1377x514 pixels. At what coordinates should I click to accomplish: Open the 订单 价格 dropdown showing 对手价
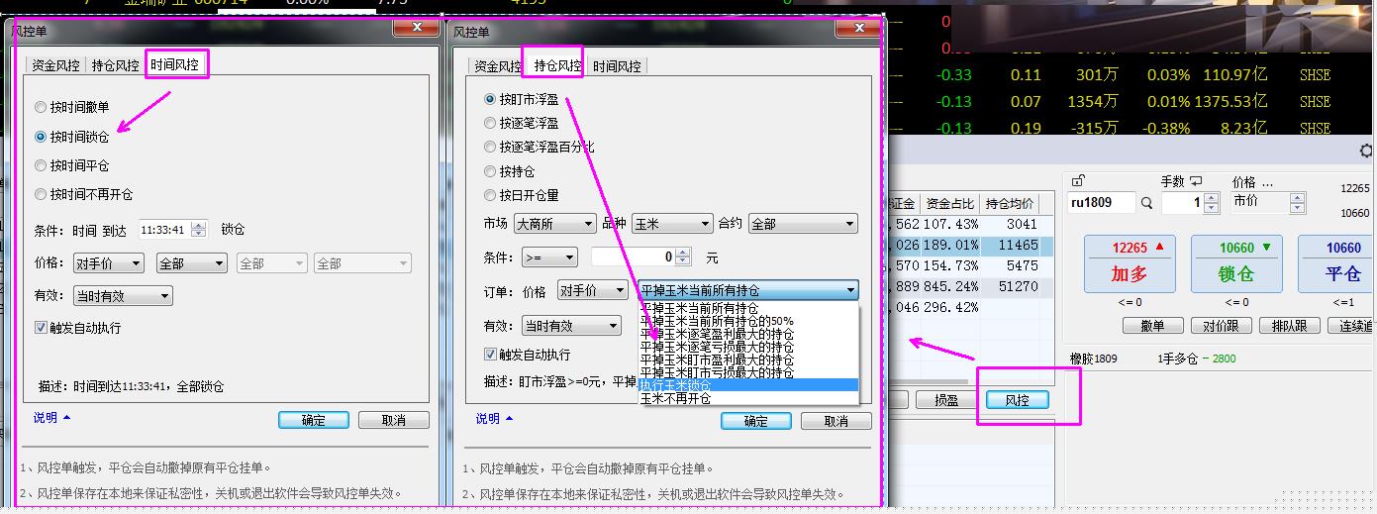pyautogui.click(x=592, y=290)
